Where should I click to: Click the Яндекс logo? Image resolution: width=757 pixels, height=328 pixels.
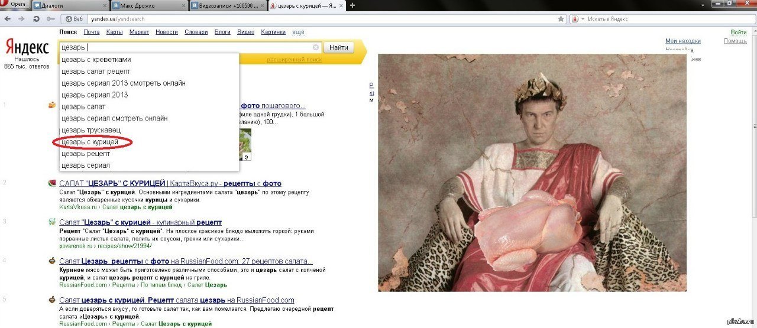[x=27, y=47]
